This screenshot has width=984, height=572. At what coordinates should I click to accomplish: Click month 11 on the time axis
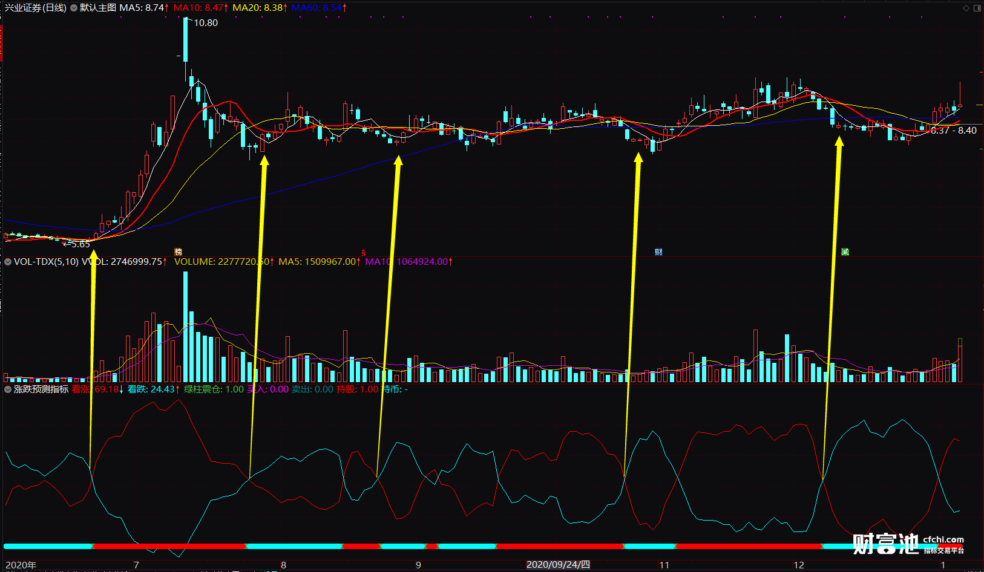point(664,565)
